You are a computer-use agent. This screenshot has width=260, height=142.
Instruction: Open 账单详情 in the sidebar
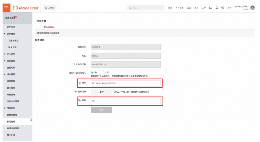click(x=12, y=47)
